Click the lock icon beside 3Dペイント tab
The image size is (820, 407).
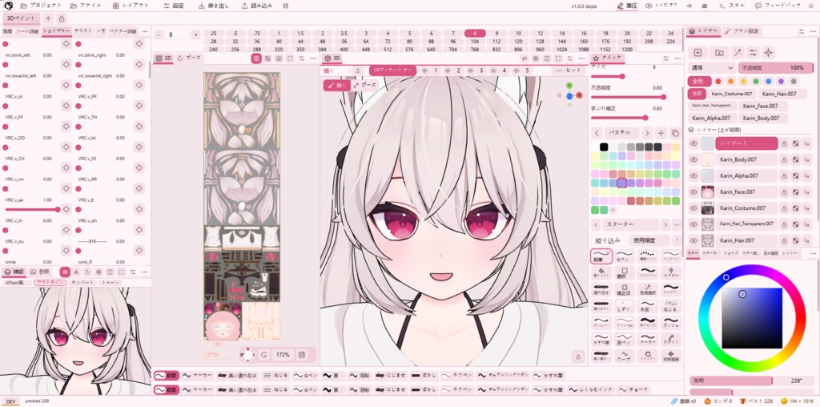[62, 18]
